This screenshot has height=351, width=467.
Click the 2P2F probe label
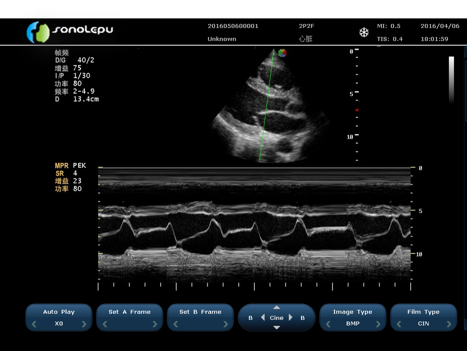click(306, 26)
